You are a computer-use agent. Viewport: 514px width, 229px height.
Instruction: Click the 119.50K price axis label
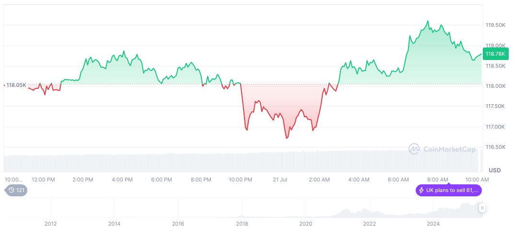[x=495, y=25]
